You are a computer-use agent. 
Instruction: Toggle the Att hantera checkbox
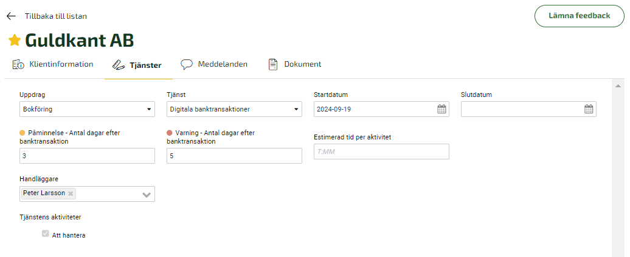coord(46,233)
